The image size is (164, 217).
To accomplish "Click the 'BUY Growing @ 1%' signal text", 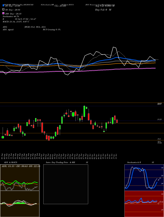I will pos(51,30).
